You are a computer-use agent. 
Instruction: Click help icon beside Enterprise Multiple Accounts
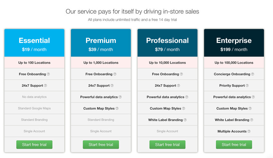click(249, 131)
